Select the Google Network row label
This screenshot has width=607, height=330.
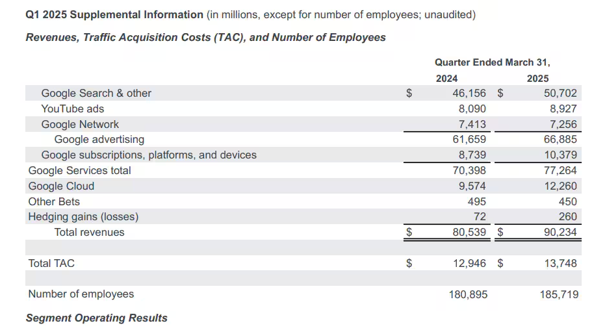(x=80, y=124)
